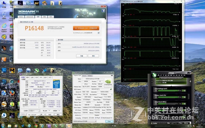Open CloneCD desktop shortcut
The height and width of the screenshot is (128, 205).
pos(4,104)
